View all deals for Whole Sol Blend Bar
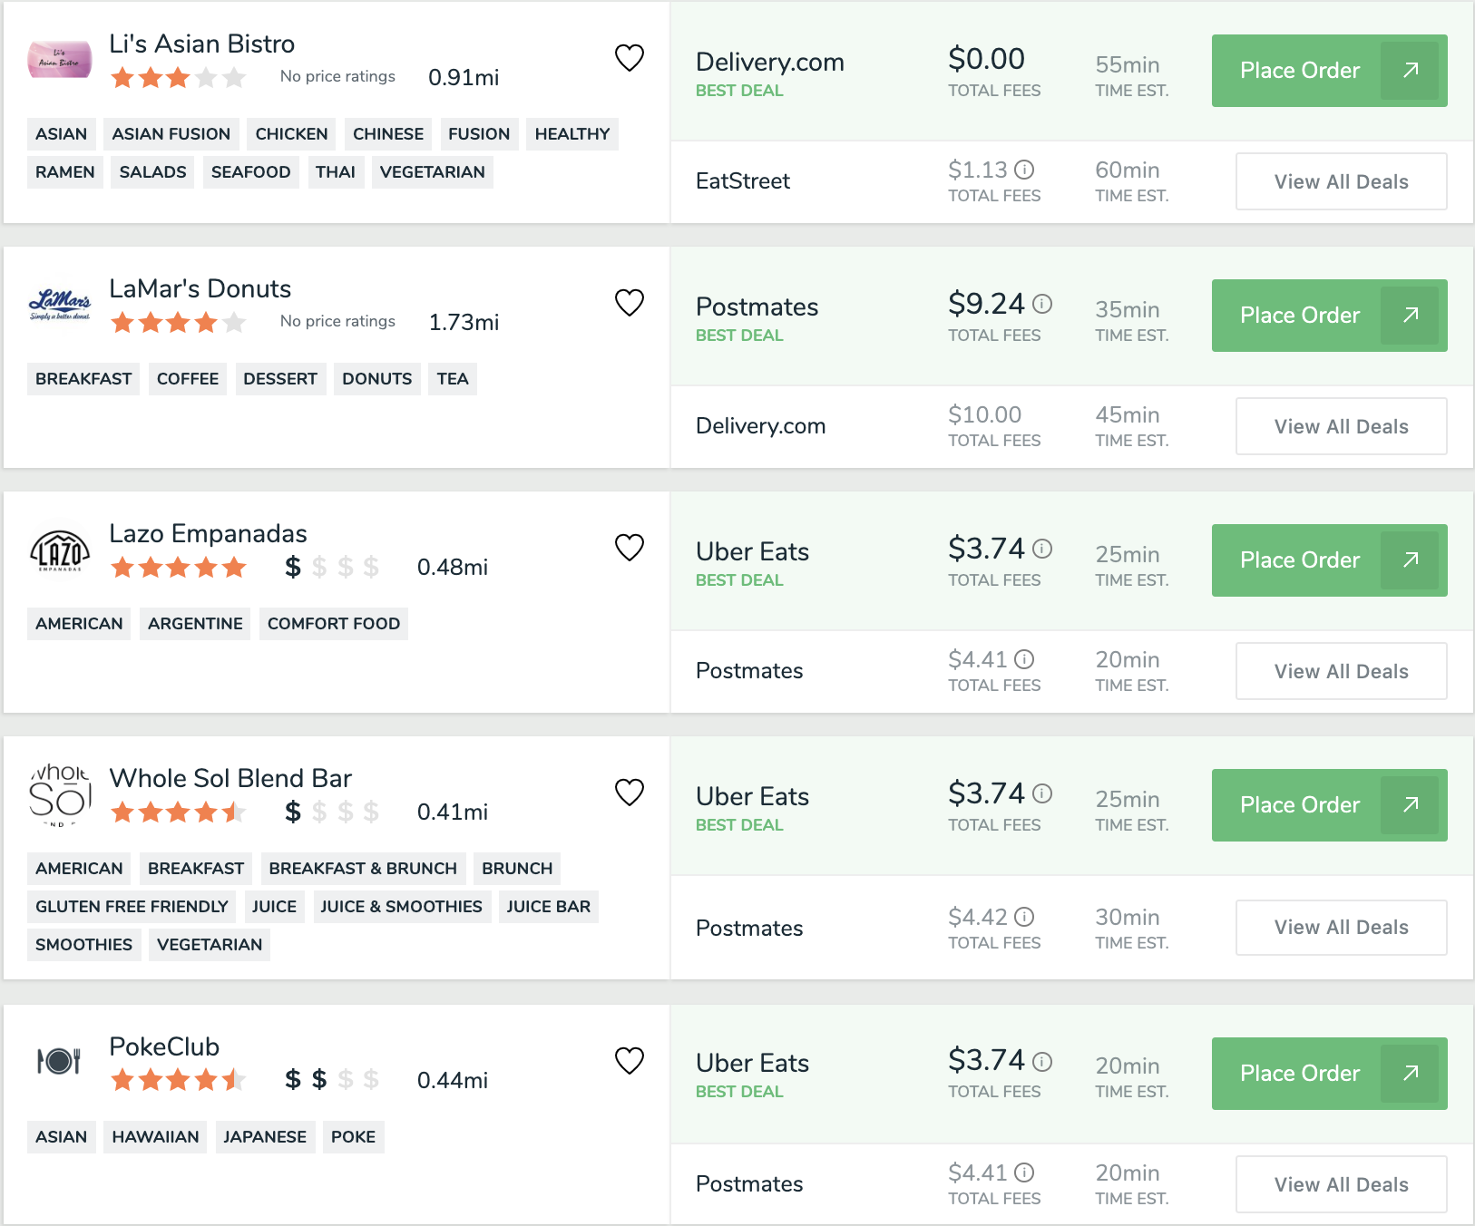Screen dimensions: 1475x1226 tap(1342, 928)
